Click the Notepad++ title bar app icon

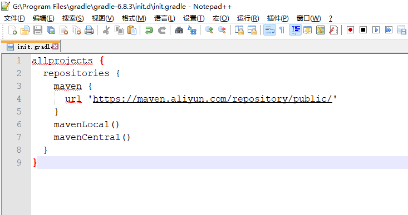(x=6, y=6)
